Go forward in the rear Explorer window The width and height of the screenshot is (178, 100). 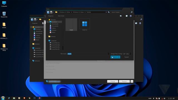click(35, 19)
